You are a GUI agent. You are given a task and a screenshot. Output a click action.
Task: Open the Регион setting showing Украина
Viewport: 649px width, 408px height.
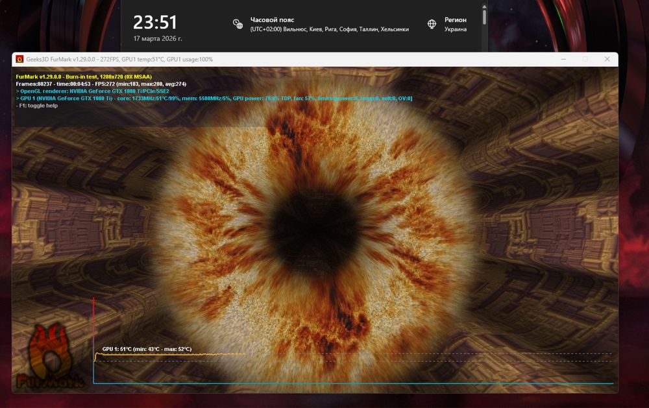pyautogui.click(x=447, y=24)
